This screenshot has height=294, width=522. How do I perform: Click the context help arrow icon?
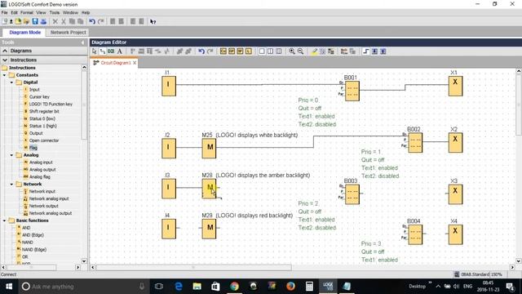click(x=153, y=22)
